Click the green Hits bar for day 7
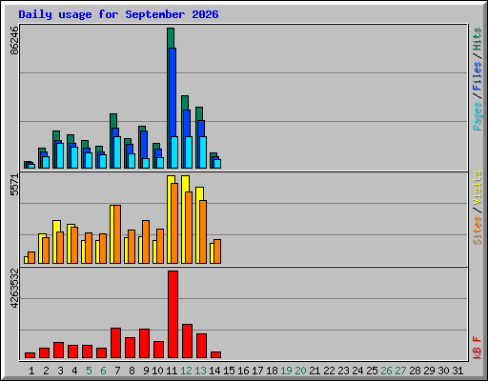Screen dimensions: 488x381 113,121
